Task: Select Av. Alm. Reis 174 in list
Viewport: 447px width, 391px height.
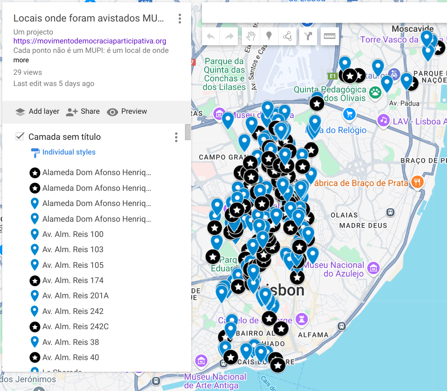Action: tap(73, 280)
